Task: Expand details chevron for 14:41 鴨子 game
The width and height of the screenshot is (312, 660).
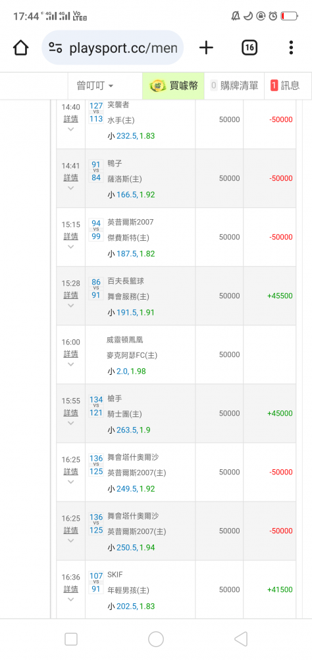Action: click(70, 187)
